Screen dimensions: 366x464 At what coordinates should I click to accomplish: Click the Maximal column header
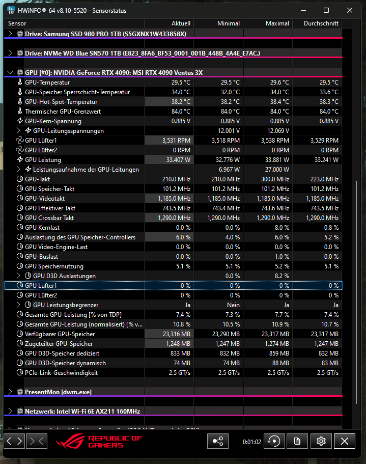click(x=268, y=23)
